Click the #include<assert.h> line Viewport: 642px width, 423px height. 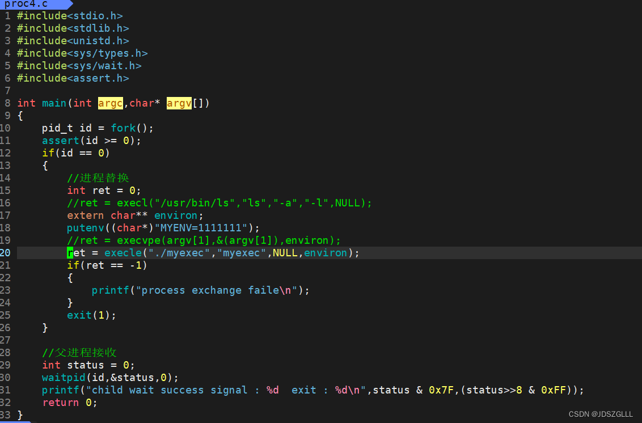click(73, 78)
